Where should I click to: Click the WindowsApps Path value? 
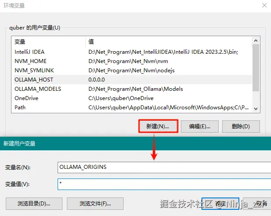coord(168,108)
